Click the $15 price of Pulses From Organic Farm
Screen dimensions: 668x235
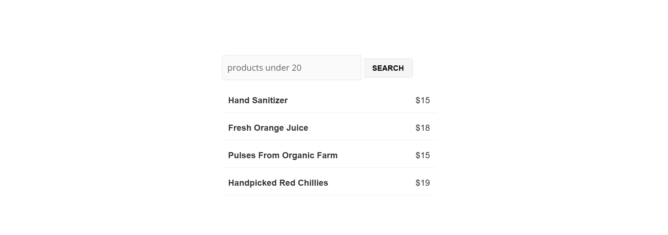click(x=423, y=155)
